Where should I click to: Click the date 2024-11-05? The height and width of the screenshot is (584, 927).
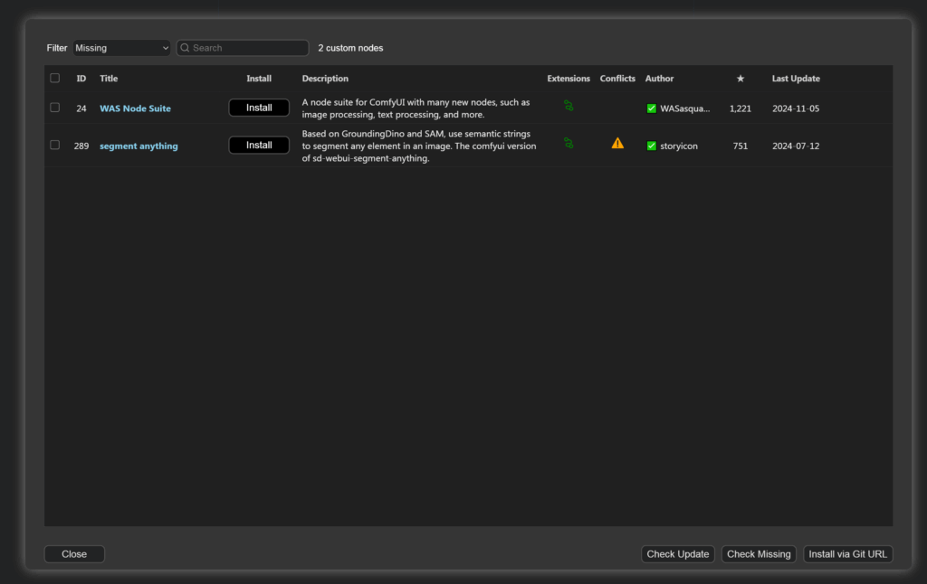(x=796, y=108)
